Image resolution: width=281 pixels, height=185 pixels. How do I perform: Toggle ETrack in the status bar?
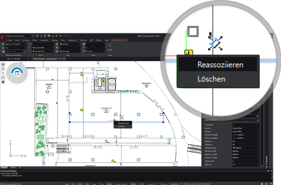coord(101,184)
